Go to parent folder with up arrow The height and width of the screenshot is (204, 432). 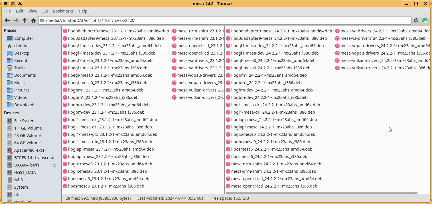(x=25, y=20)
